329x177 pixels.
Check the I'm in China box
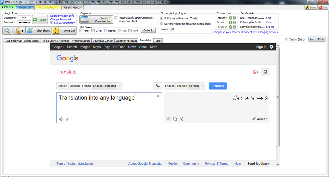pos(286,39)
